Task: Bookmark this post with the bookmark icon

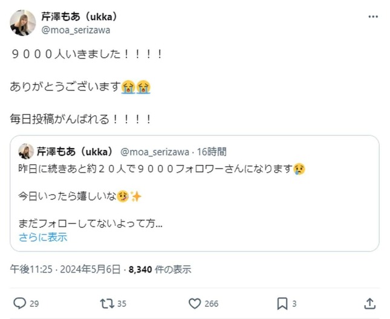Action: point(282,303)
